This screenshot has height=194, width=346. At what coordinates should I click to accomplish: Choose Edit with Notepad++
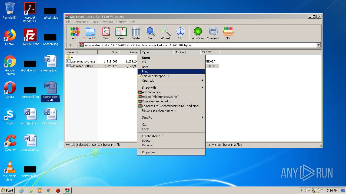point(171,76)
